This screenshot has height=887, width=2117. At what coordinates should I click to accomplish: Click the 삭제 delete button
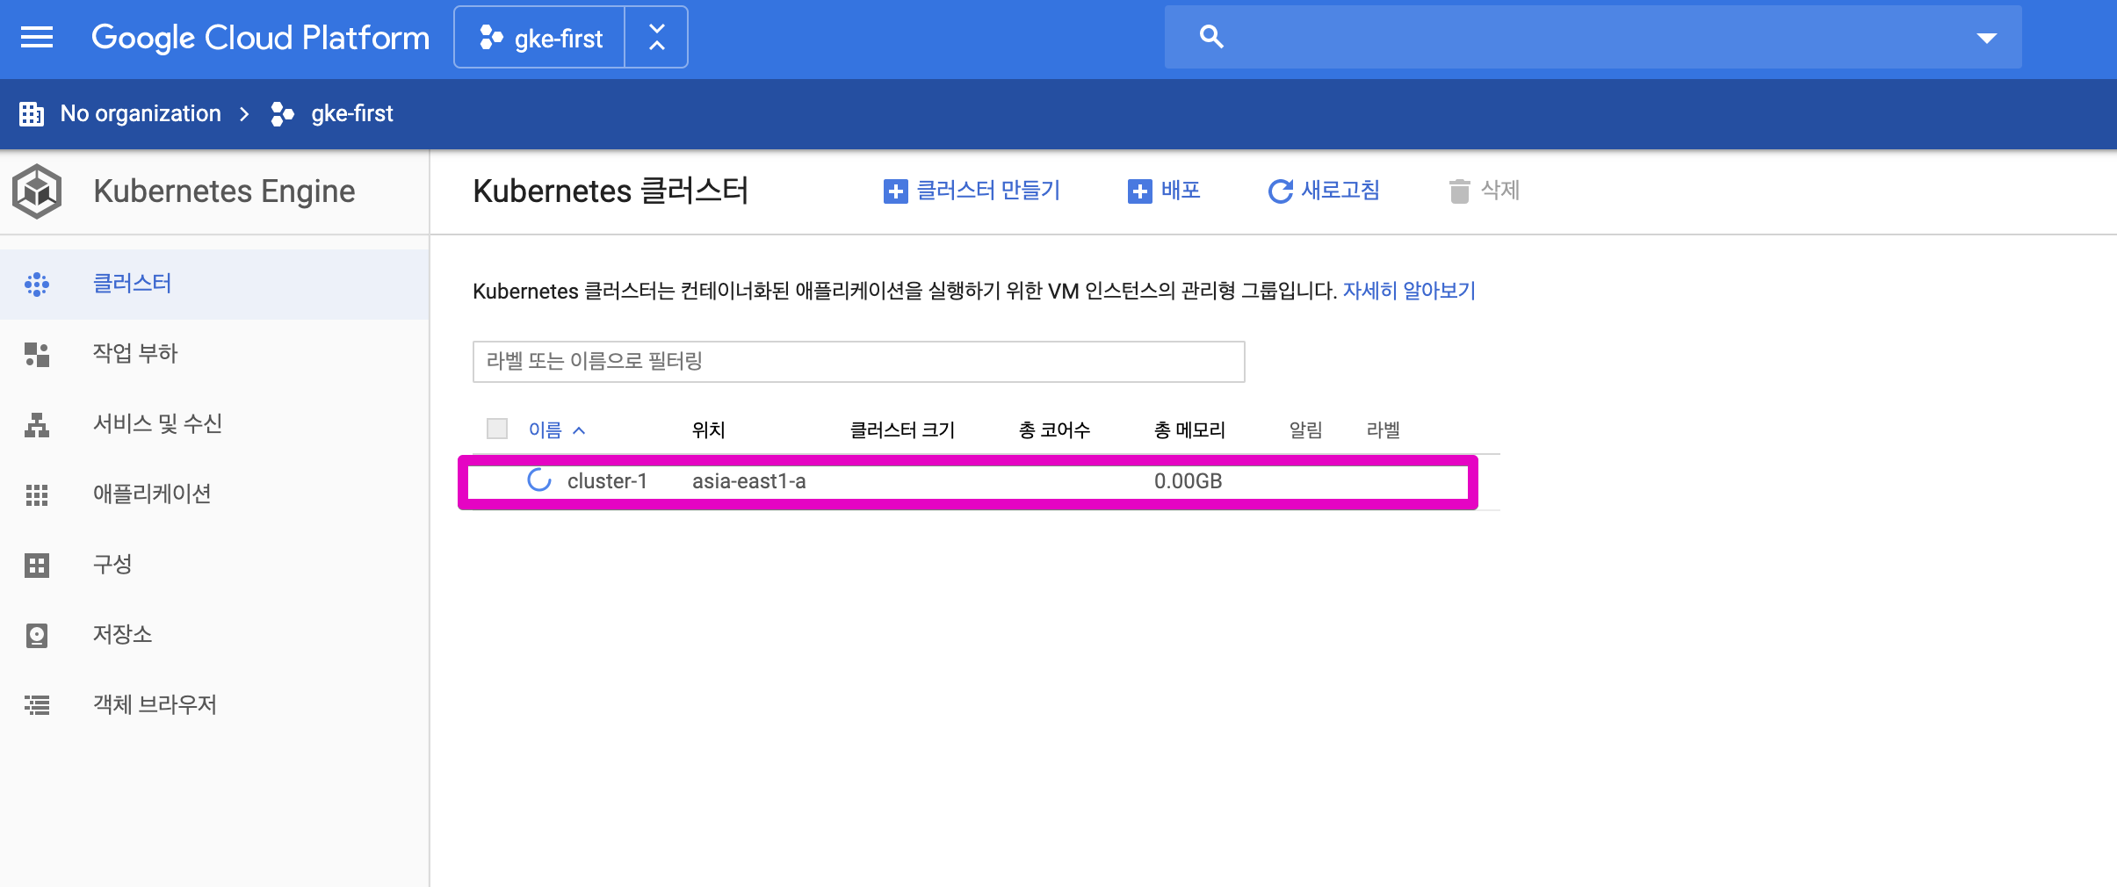[1485, 191]
